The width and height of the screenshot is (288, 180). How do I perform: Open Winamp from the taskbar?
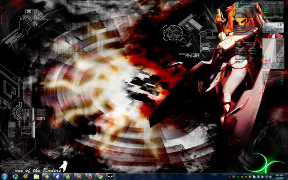point(47,177)
